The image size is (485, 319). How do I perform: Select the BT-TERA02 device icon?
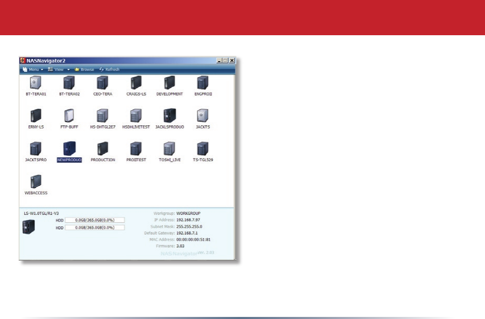tap(69, 82)
